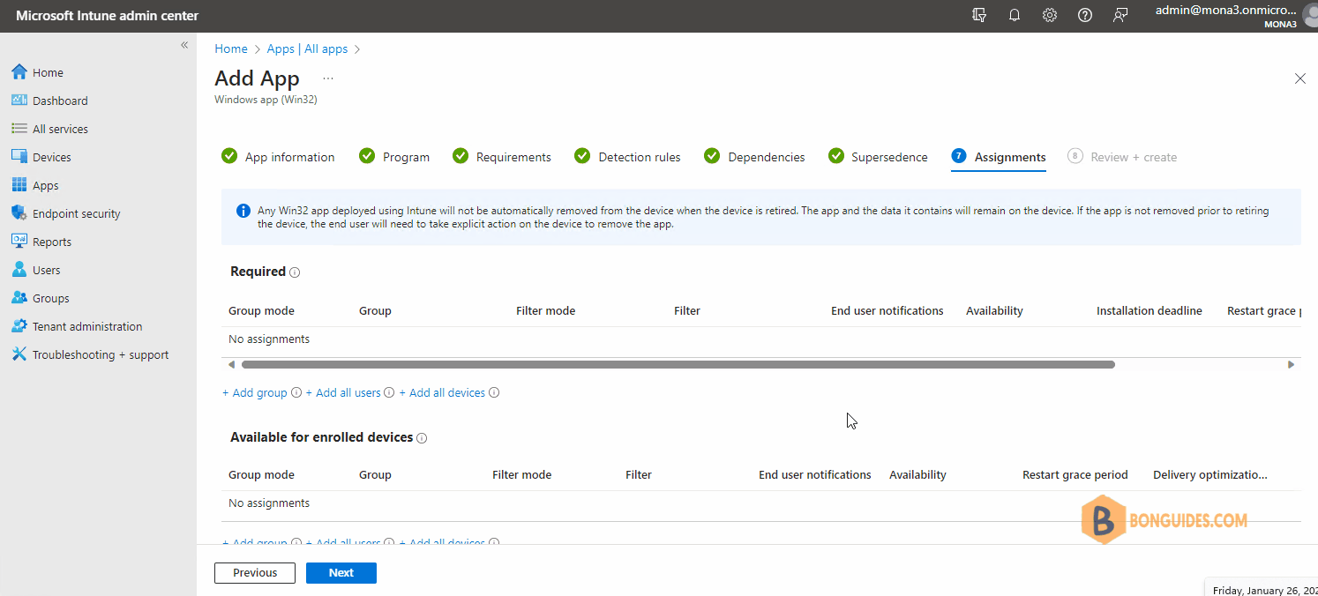This screenshot has height=596, width=1318.
Task: Click the scrollbar left arrow
Action: click(x=231, y=364)
